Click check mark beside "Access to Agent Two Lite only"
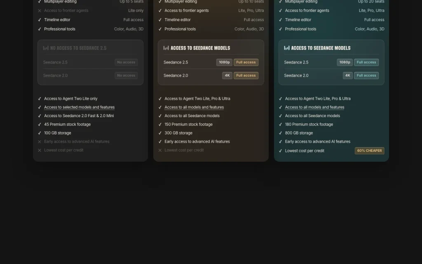Screen dimensions: 422x264 40,99
